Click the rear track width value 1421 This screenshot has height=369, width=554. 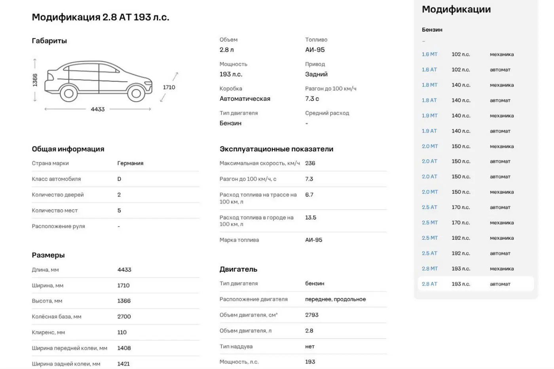[123, 364]
